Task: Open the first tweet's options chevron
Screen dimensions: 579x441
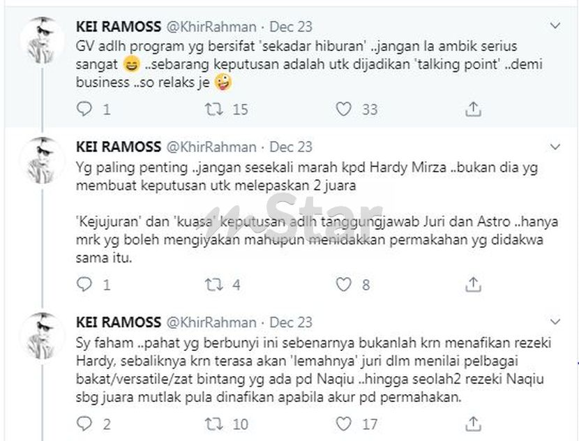Action: coord(555,26)
